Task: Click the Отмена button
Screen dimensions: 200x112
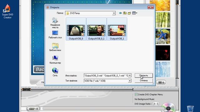Action: (x=144, y=81)
